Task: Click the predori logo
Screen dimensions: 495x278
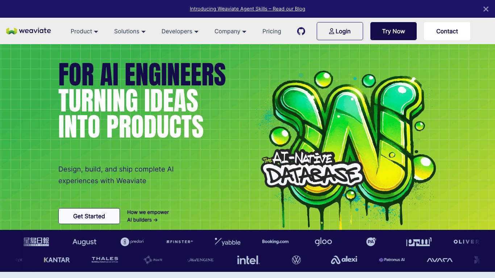Action: (x=132, y=241)
